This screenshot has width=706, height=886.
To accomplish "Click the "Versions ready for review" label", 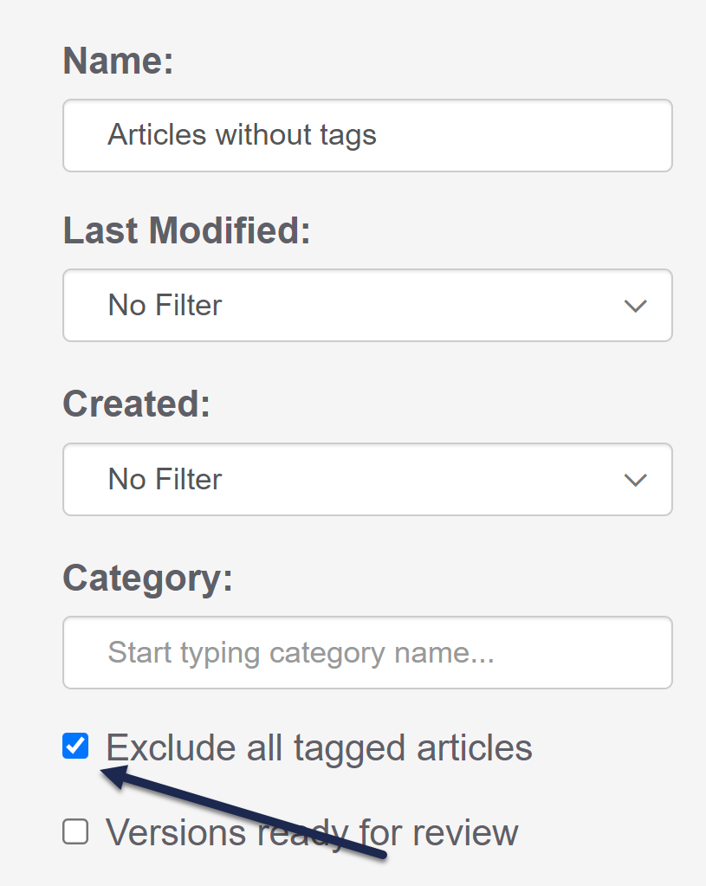I will coord(312,832).
